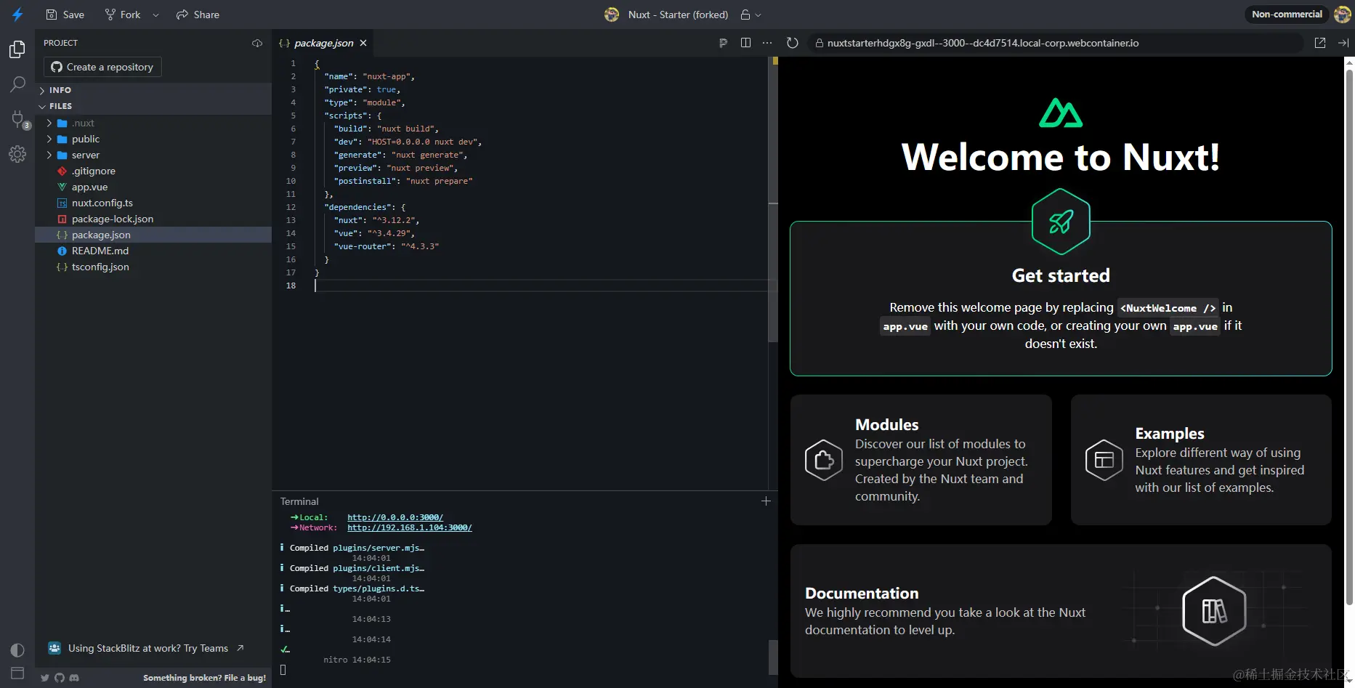1355x688 pixels.
Task: Open the Explorer files sidebar icon
Action: tap(17, 49)
